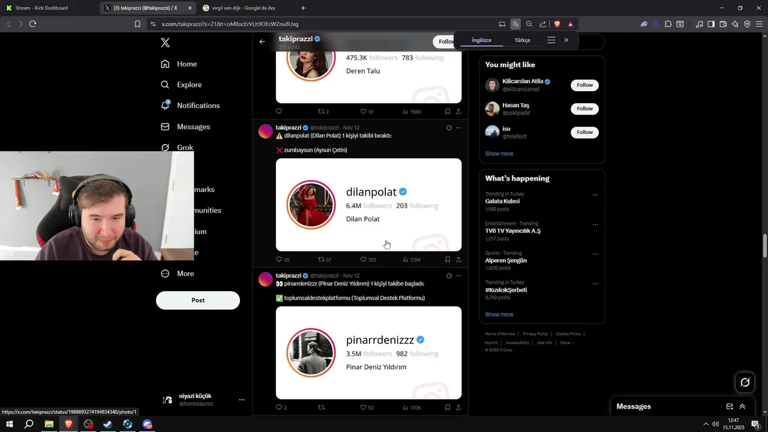The height and width of the screenshot is (432, 768).
Task: Follow Hasan Taş
Action: pos(584,109)
